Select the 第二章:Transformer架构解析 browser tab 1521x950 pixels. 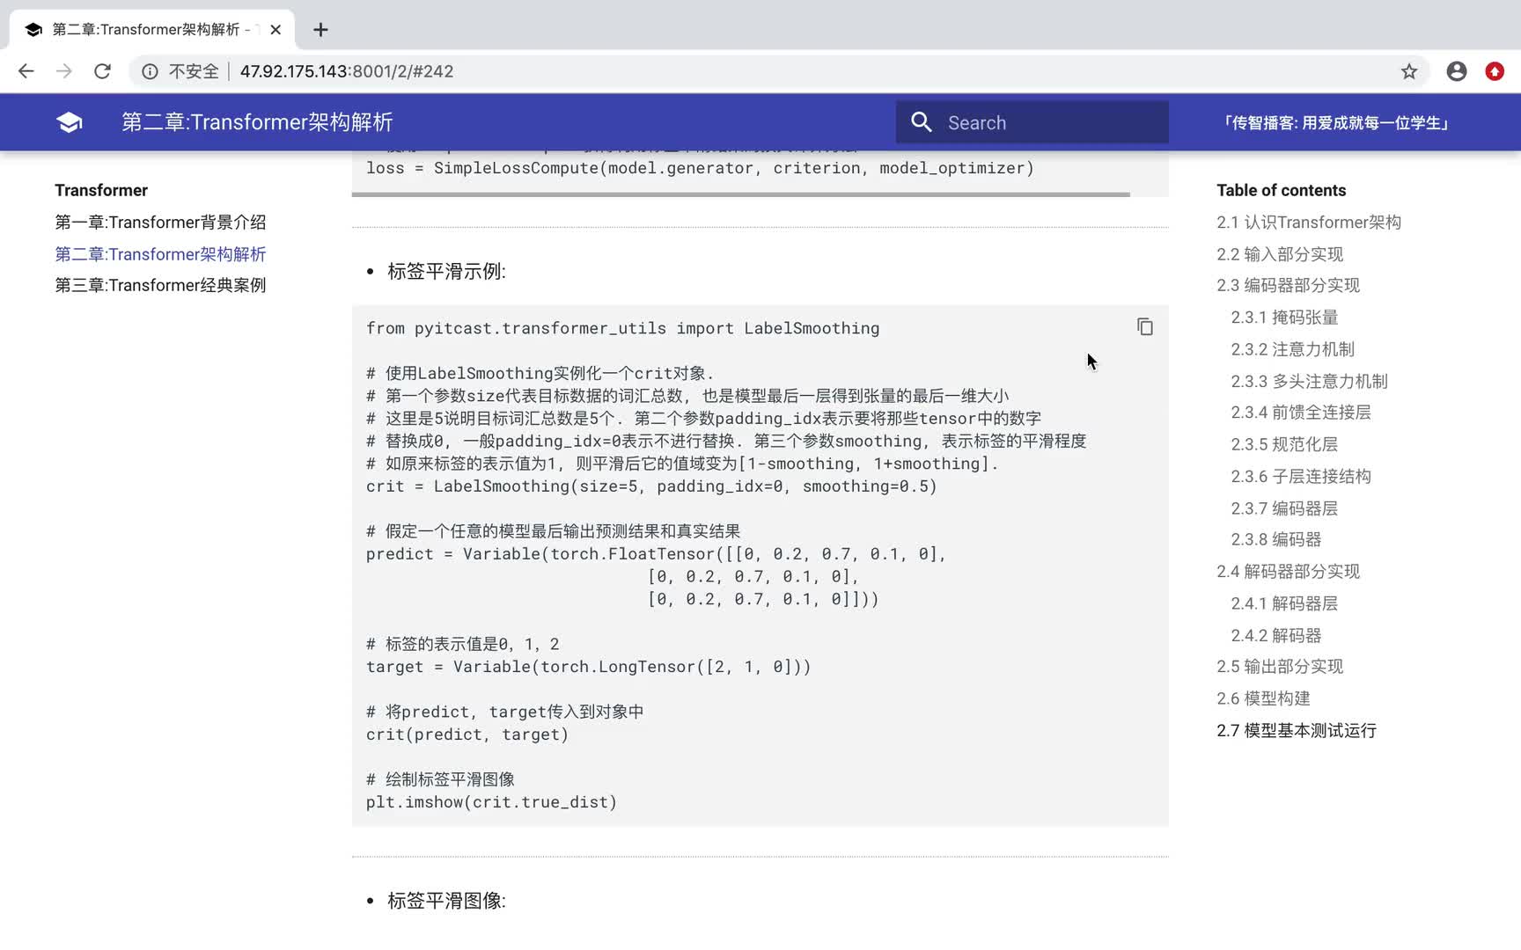pyautogui.click(x=152, y=30)
